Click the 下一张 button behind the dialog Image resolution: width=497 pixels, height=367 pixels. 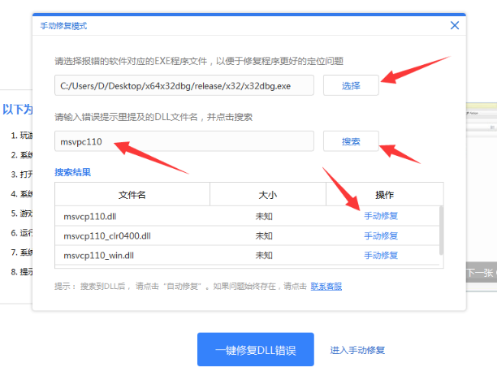pyautogui.click(x=481, y=274)
